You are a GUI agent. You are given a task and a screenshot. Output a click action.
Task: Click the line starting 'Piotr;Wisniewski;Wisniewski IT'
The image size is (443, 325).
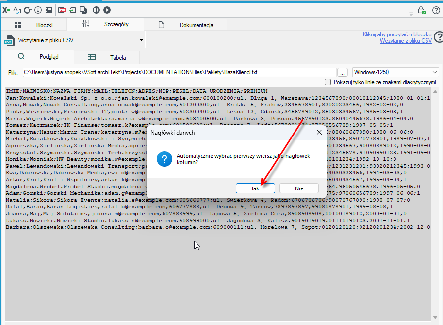[205, 112]
